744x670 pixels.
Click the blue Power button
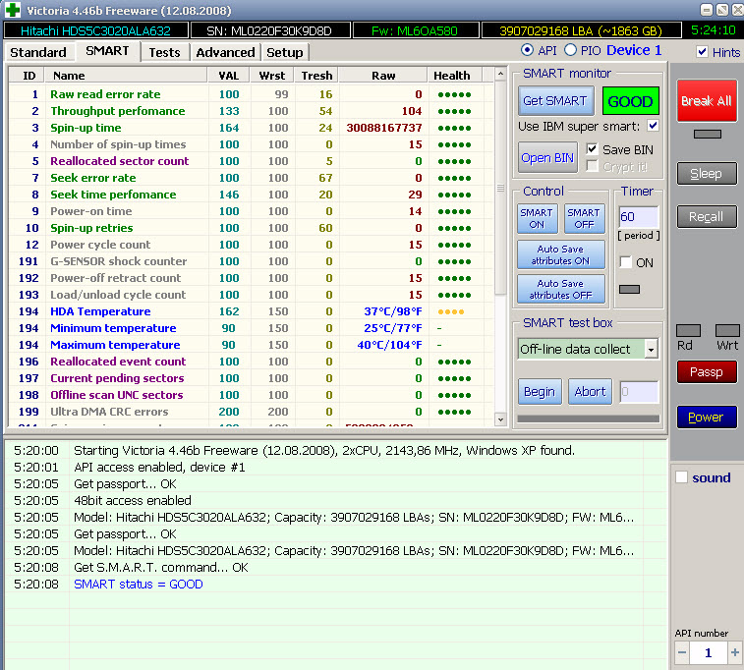tap(707, 417)
